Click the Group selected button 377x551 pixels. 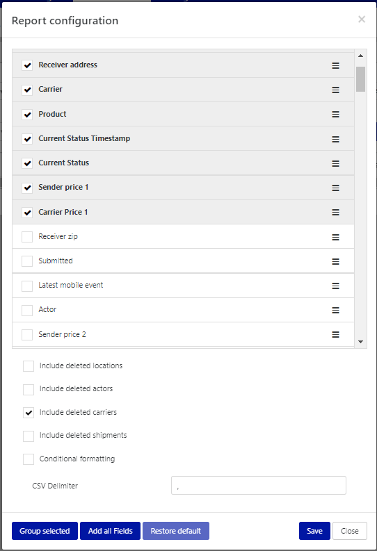coord(45,531)
